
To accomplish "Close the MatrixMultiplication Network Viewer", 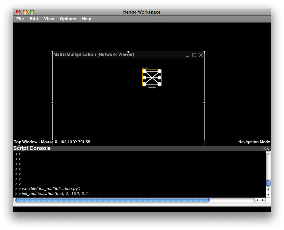I will click(201, 55).
